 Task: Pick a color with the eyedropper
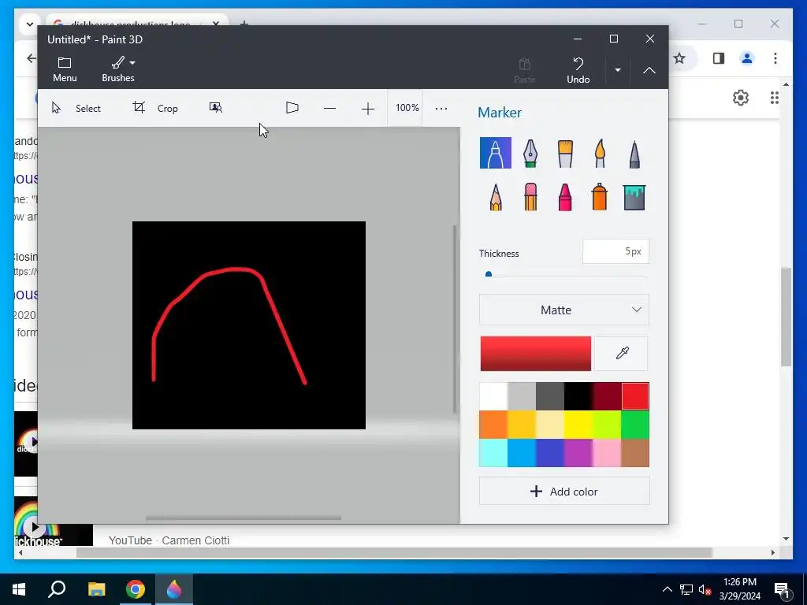[x=622, y=354]
